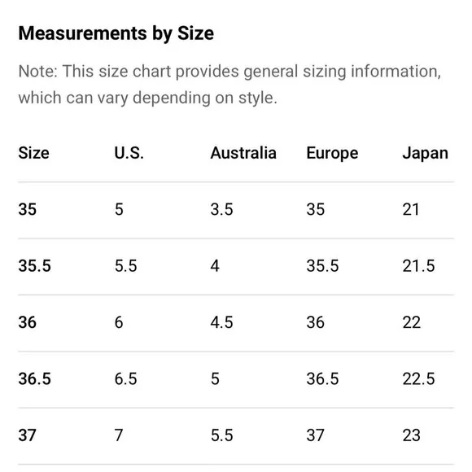Click the Japan value 23
The image size is (472, 472).
pos(412,435)
